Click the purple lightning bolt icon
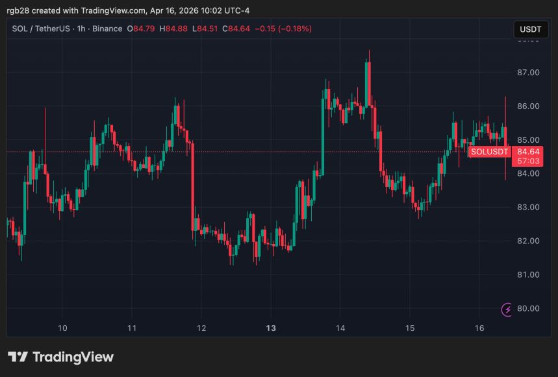This screenshot has height=377, width=558. [507, 310]
